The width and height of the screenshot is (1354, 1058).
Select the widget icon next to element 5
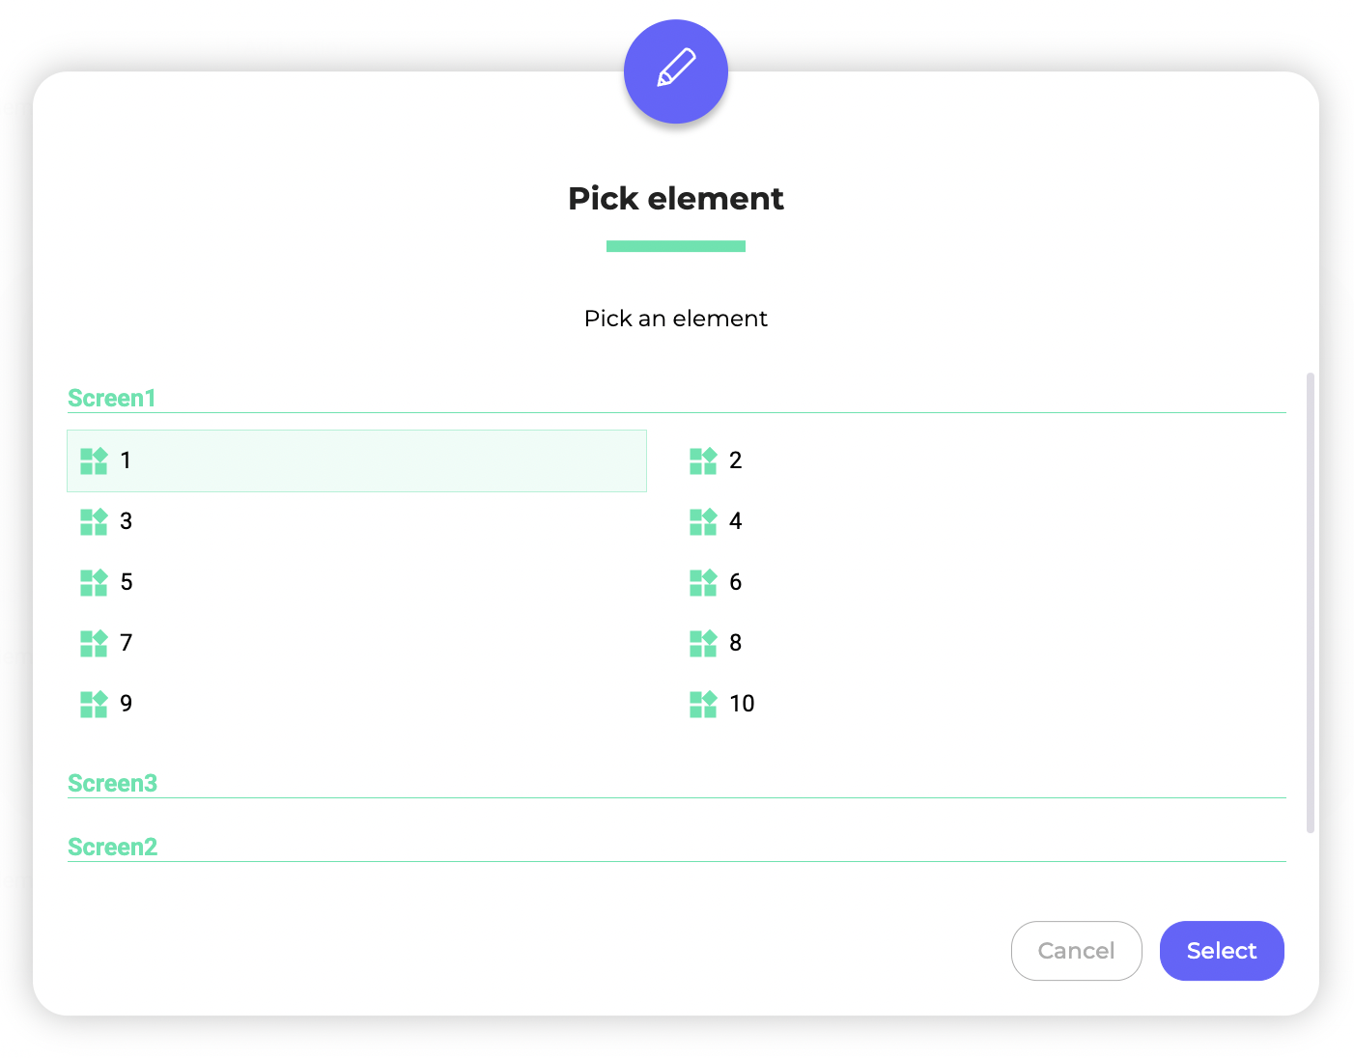pyautogui.click(x=94, y=582)
